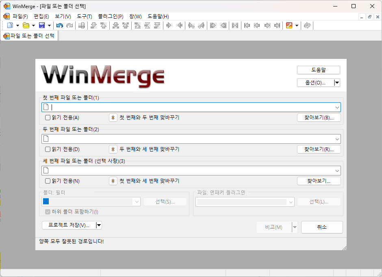Click the Copy Left and Advance icon
382x277 pixels.
point(201,25)
